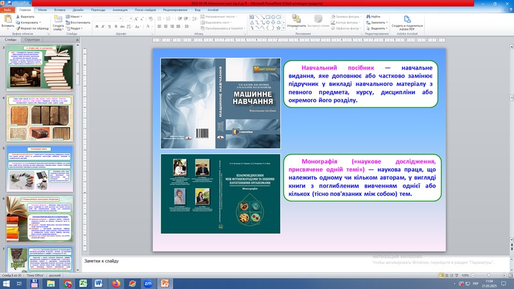Switch to the Рецензирование ribbon tab
Viewport: 514px width, 289px height.
pyautogui.click(x=175, y=10)
